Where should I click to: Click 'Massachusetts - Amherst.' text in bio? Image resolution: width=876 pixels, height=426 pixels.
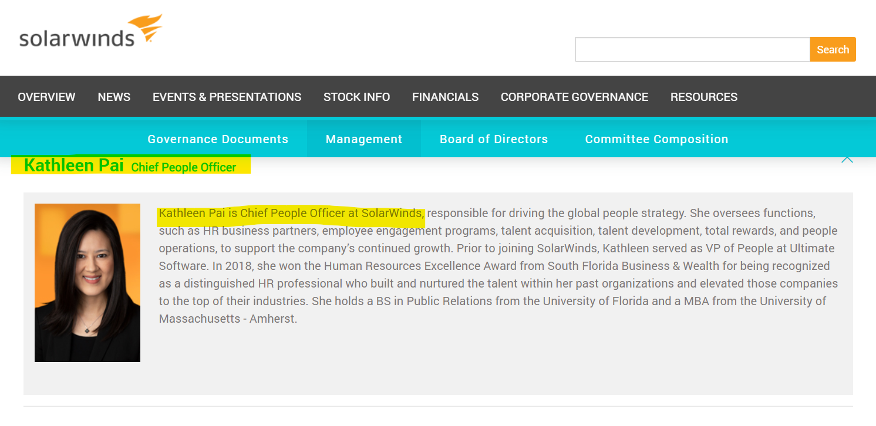228,319
